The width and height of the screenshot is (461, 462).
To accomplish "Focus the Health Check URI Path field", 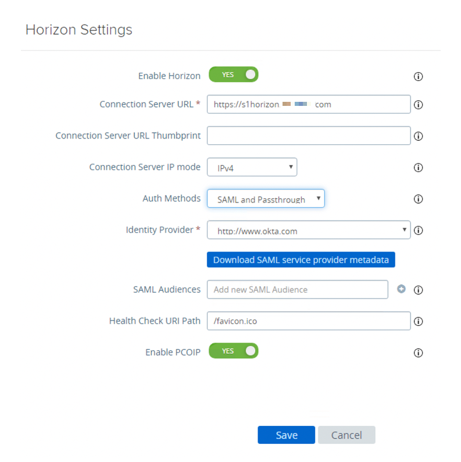I will coord(309,321).
